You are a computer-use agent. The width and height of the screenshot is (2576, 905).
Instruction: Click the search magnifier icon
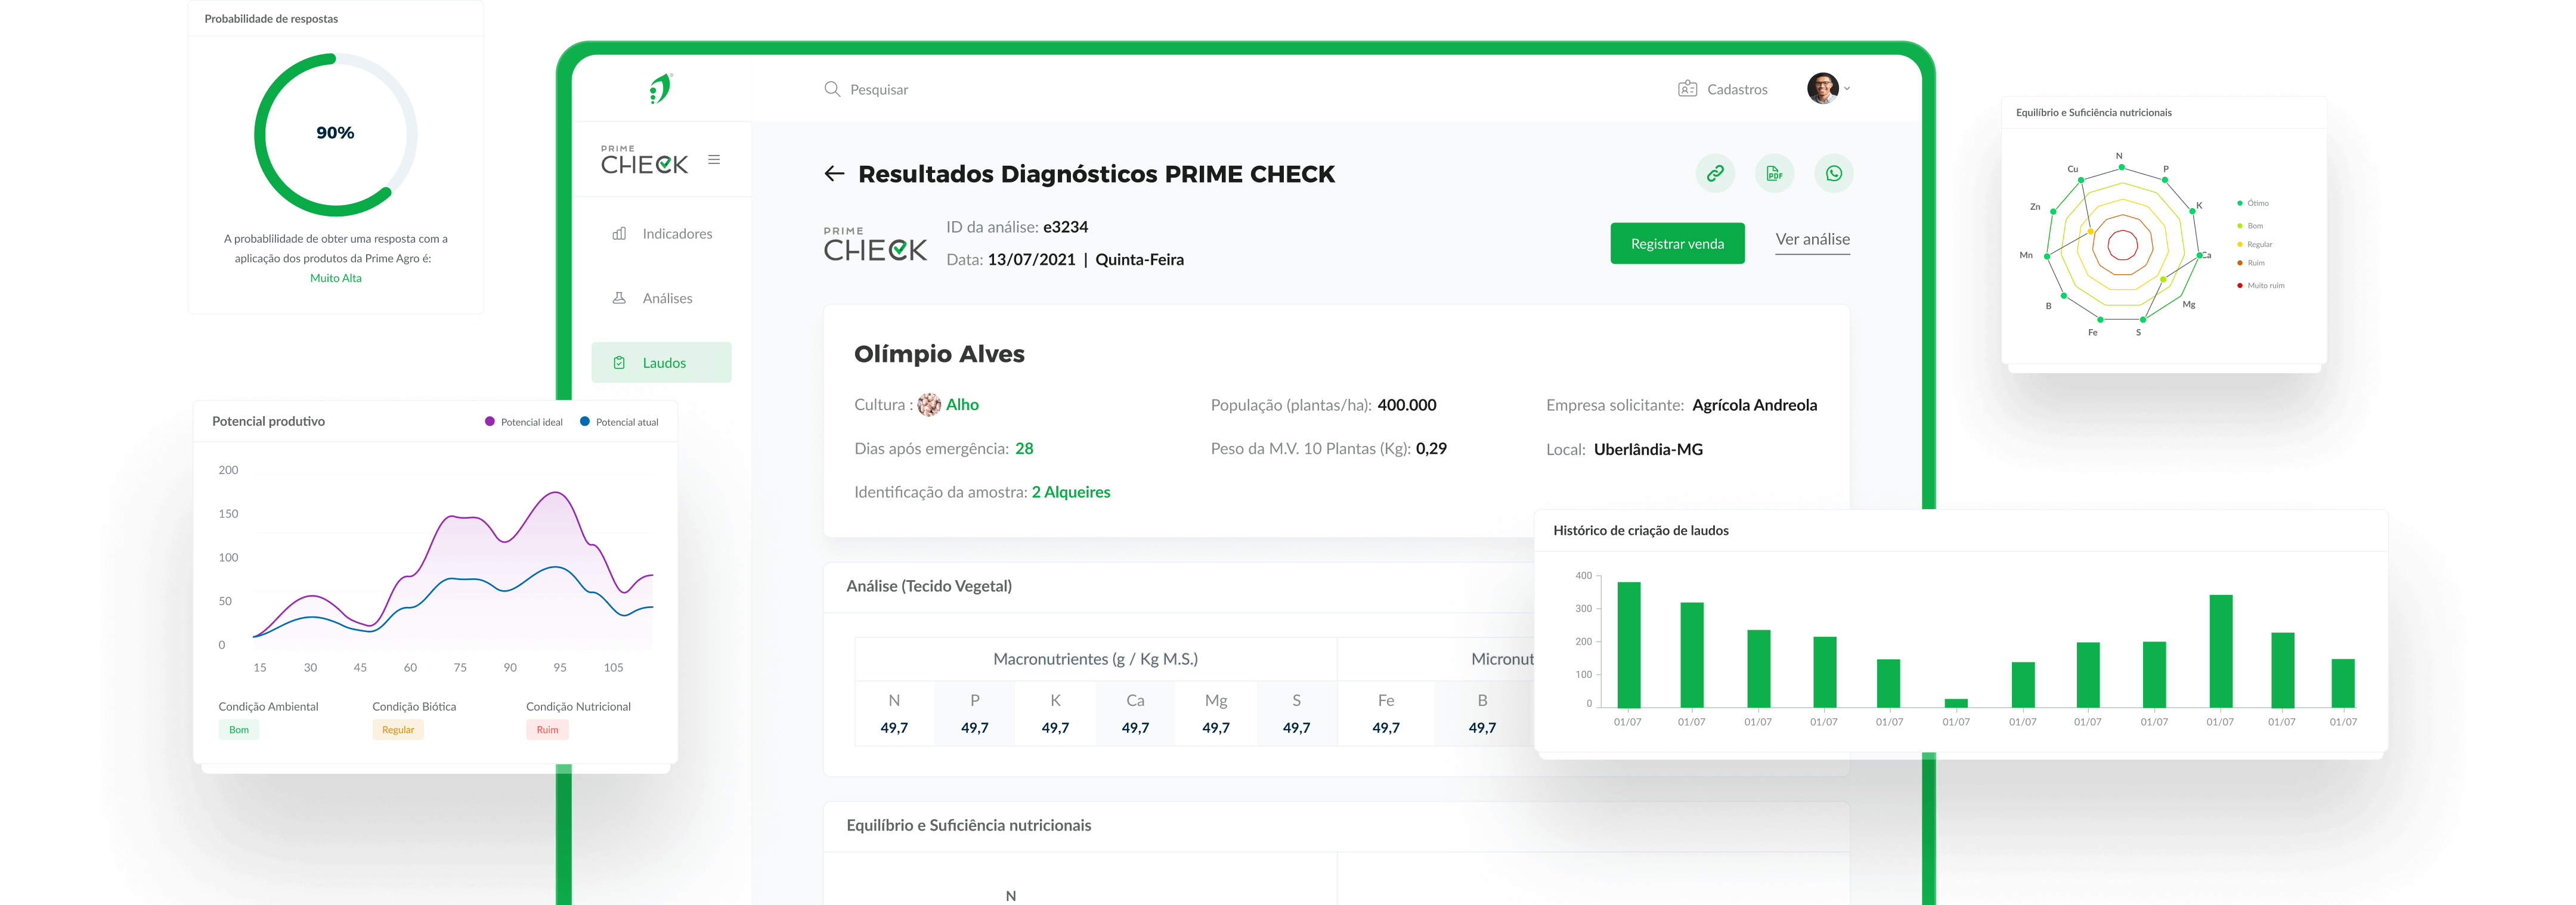point(832,89)
